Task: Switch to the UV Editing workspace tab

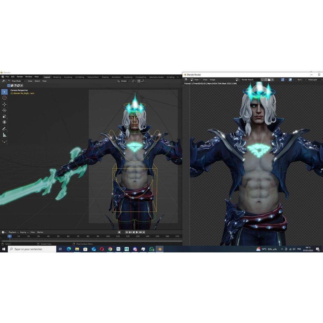Action: pyautogui.click(x=80, y=77)
